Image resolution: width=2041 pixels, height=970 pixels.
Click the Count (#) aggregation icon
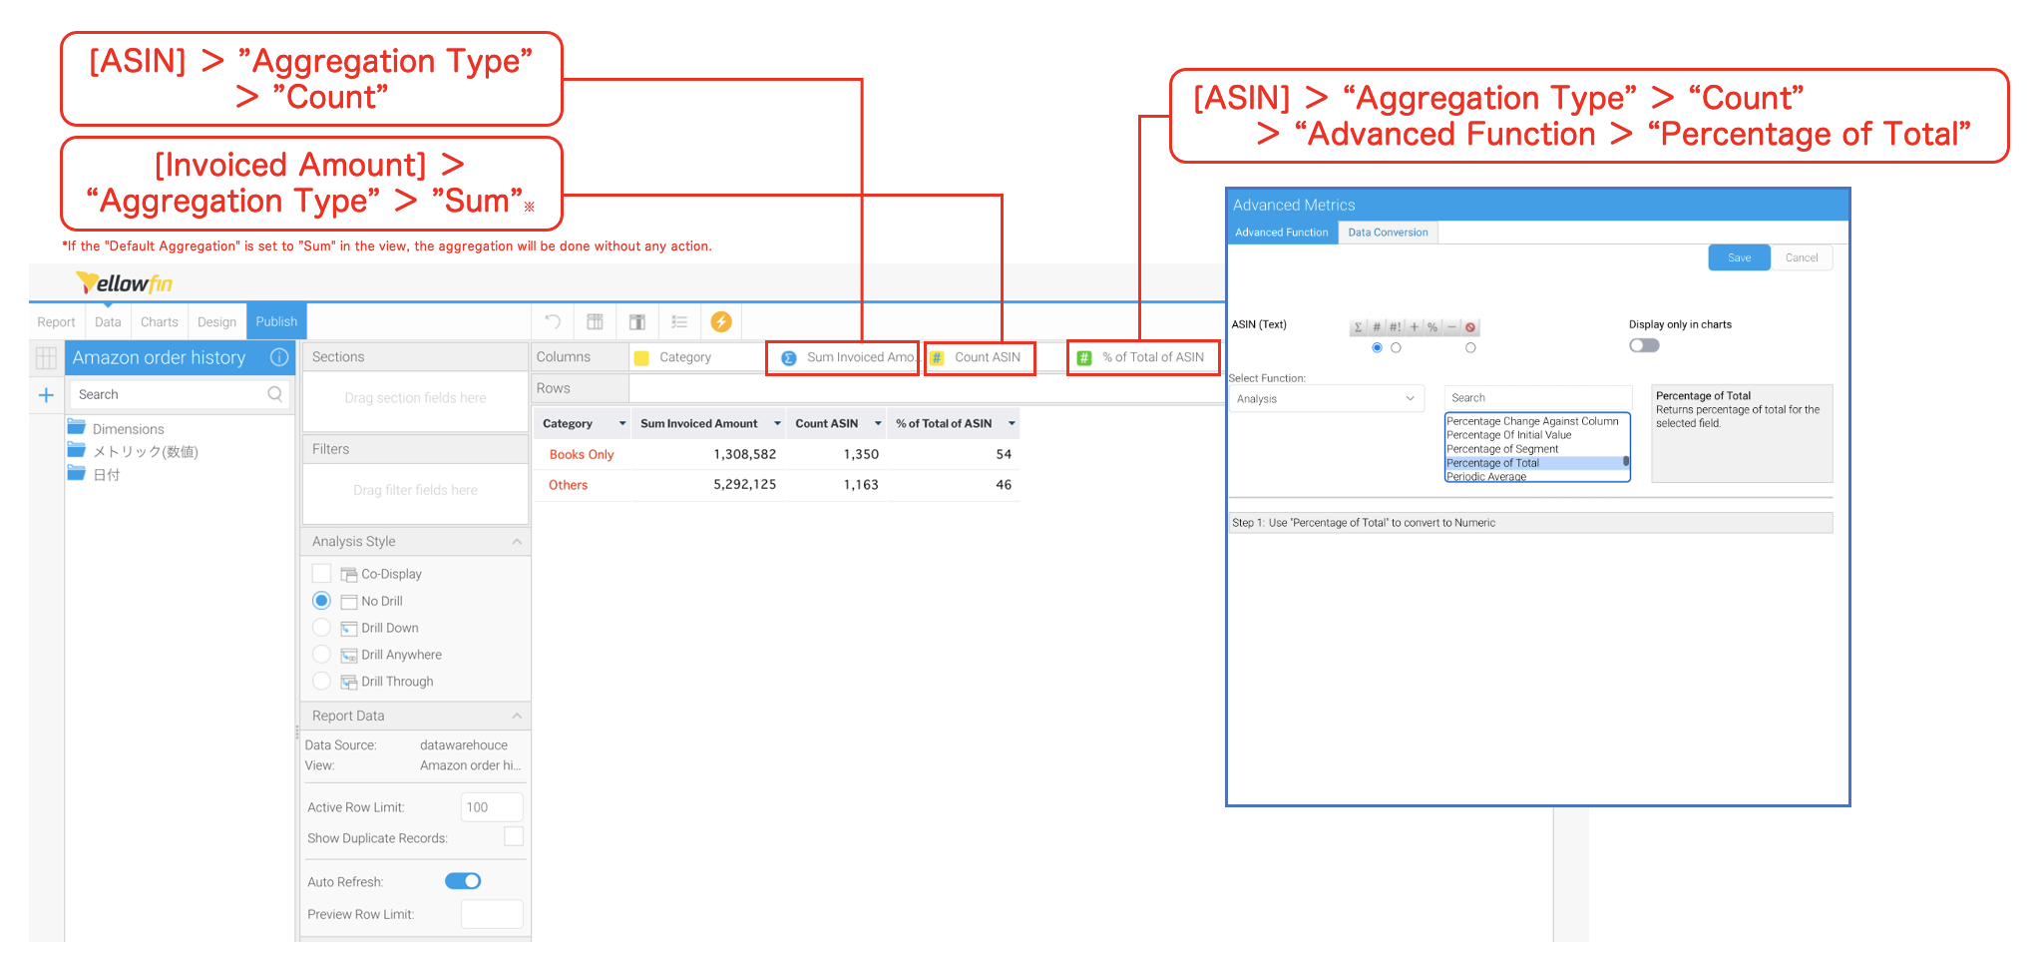(1377, 327)
